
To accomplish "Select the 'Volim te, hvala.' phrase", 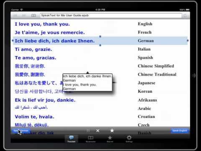I will point(34,117).
